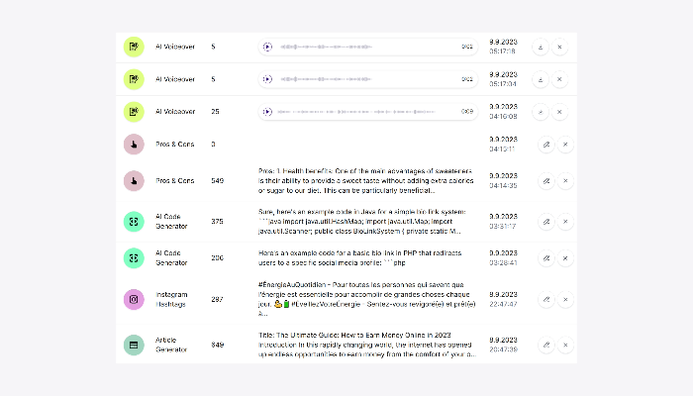Screen dimensions: 693x396
Task: Edit the 206-word AI Code Generator entry
Action: (546, 258)
